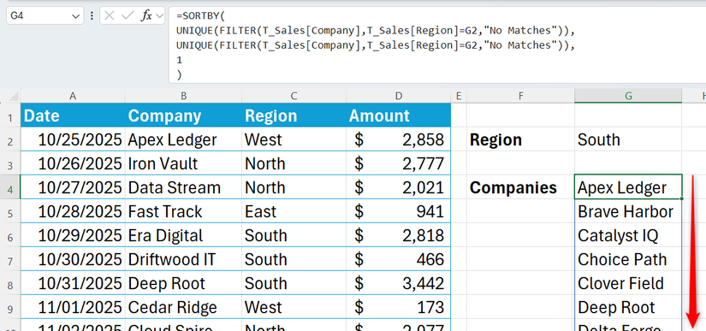The width and height of the screenshot is (706, 331).
Task: Click the Fast Track cell
Action: [x=183, y=211]
